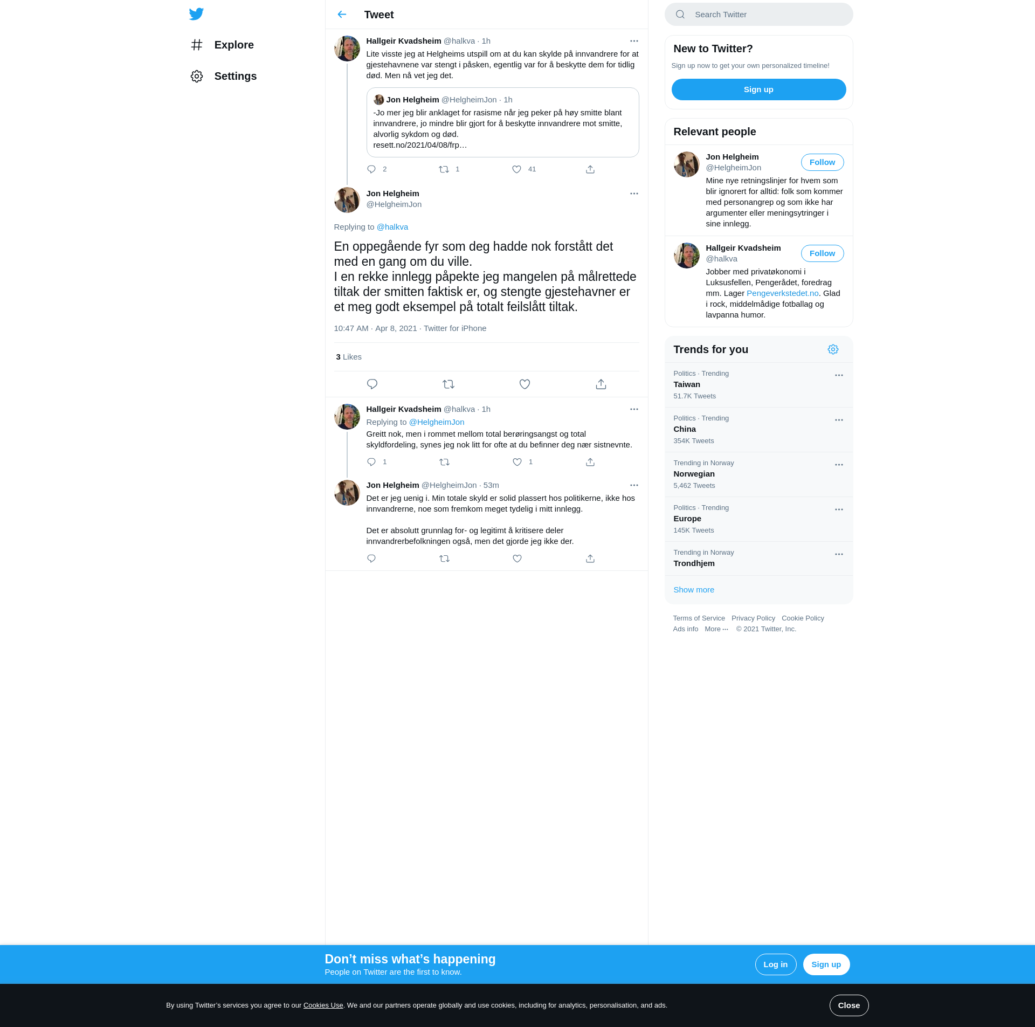1035x1027 pixels.
Task: Share the main tweet
Action: pyautogui.click(x=601, y=384)
